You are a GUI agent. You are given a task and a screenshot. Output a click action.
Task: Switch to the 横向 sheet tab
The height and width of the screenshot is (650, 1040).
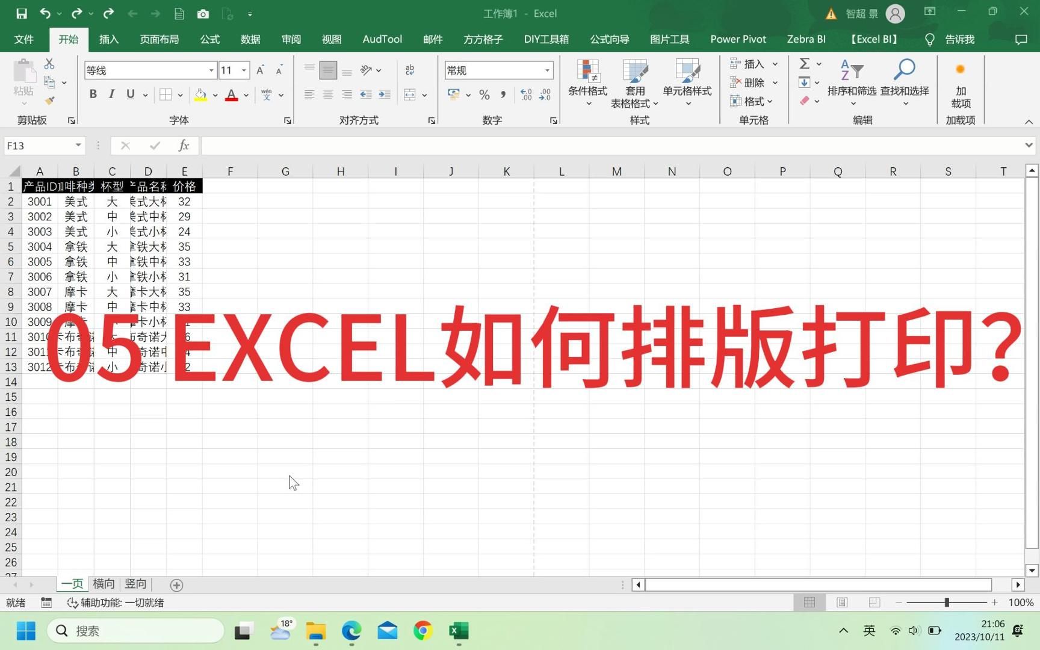coord(104,584)
